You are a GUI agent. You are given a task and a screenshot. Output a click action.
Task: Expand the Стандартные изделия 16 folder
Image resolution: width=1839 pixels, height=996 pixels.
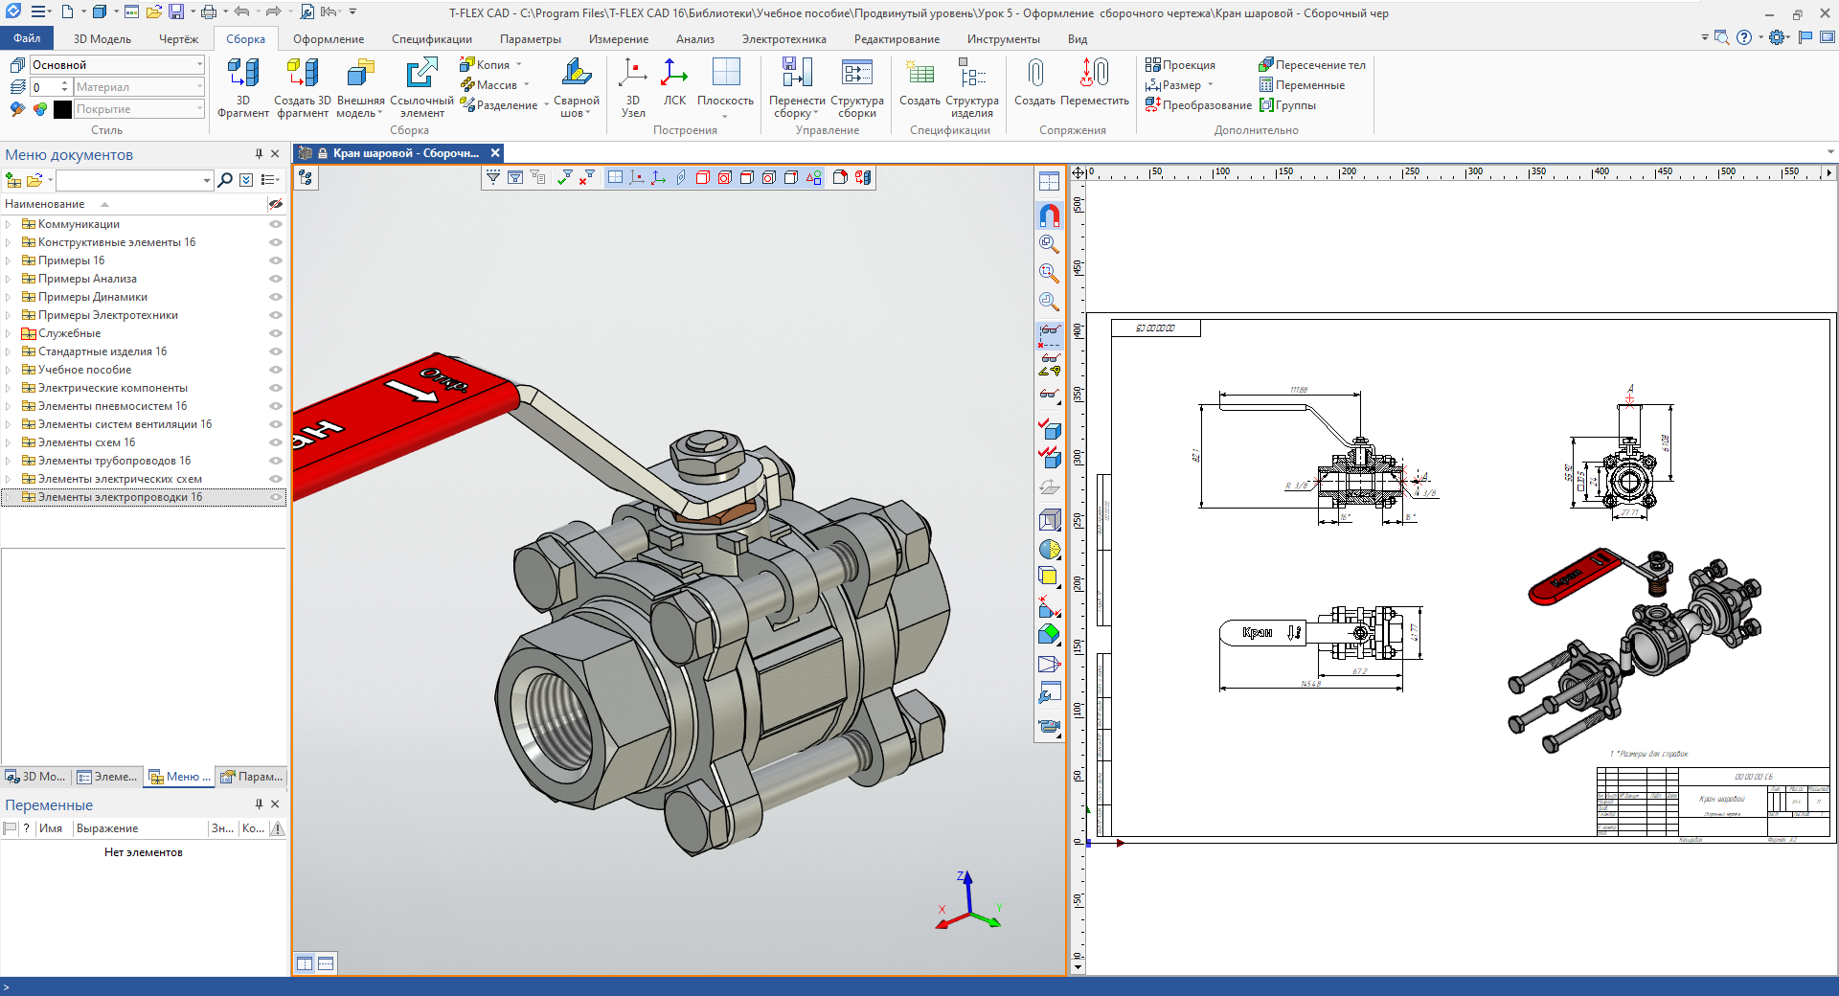coord(9,351)
